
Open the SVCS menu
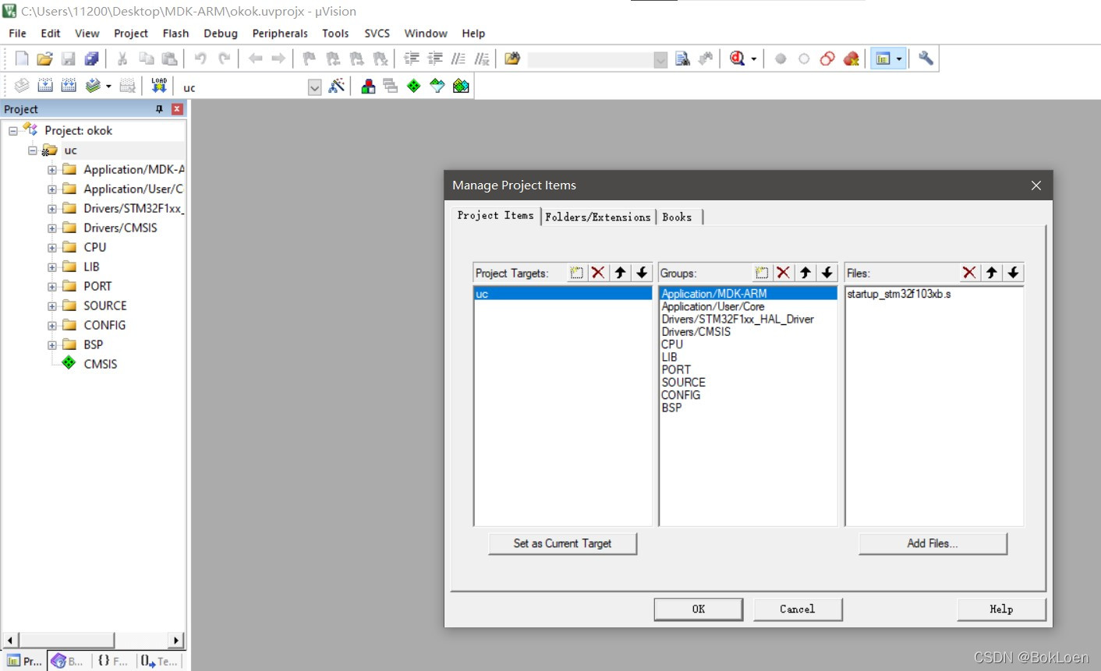(377, 34)
